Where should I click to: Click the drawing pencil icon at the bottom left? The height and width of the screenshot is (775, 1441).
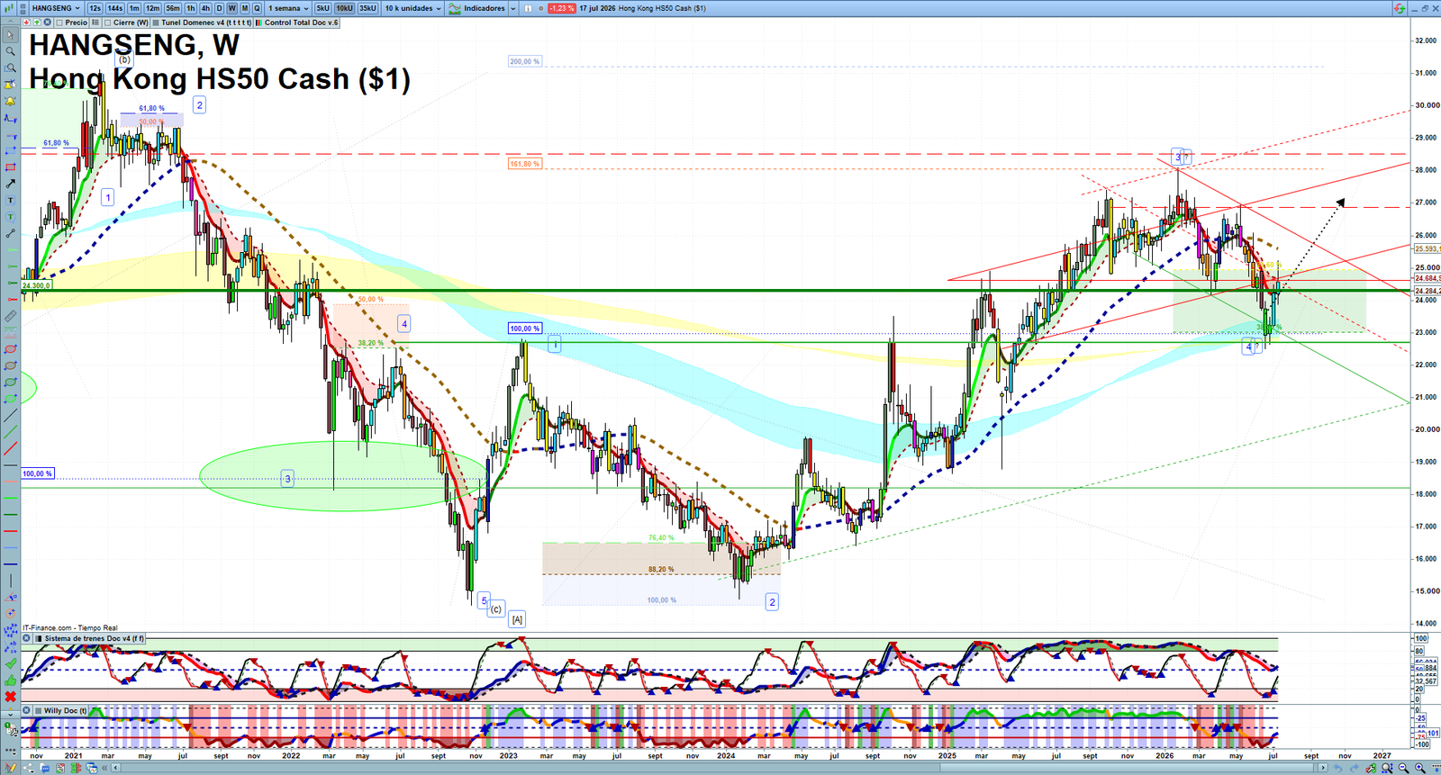coord(11,768)
